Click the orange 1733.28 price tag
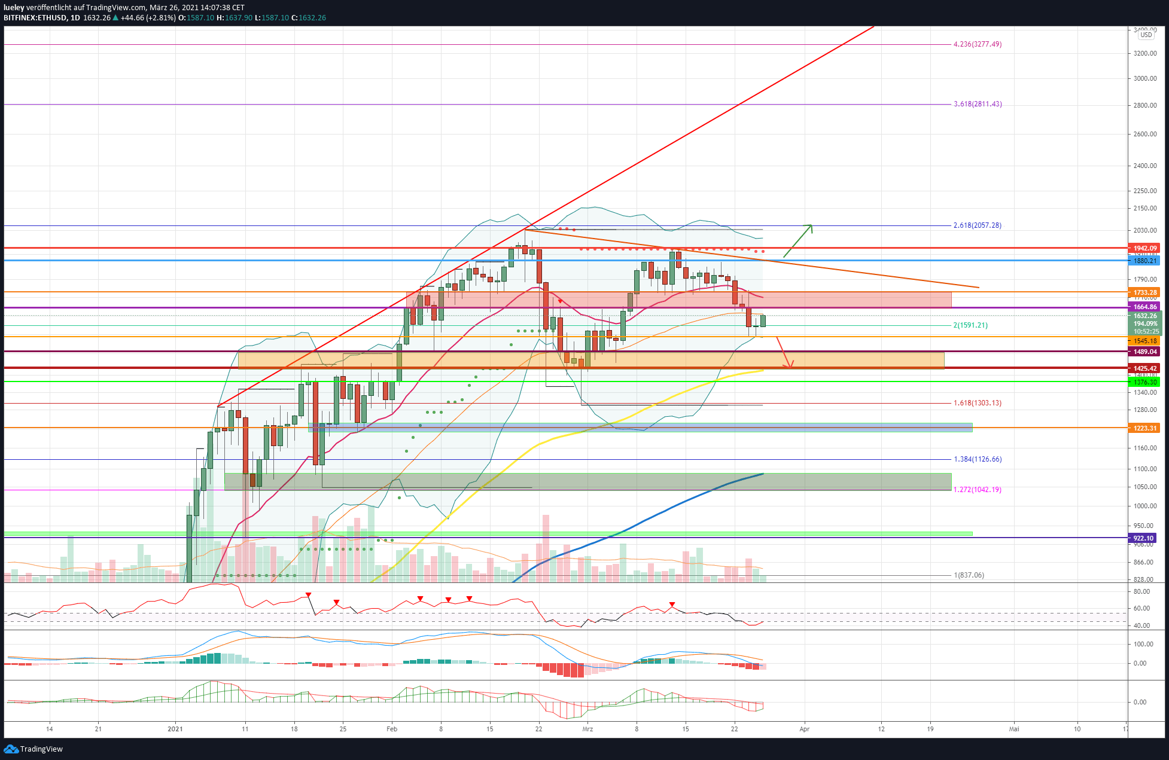 1144,293
